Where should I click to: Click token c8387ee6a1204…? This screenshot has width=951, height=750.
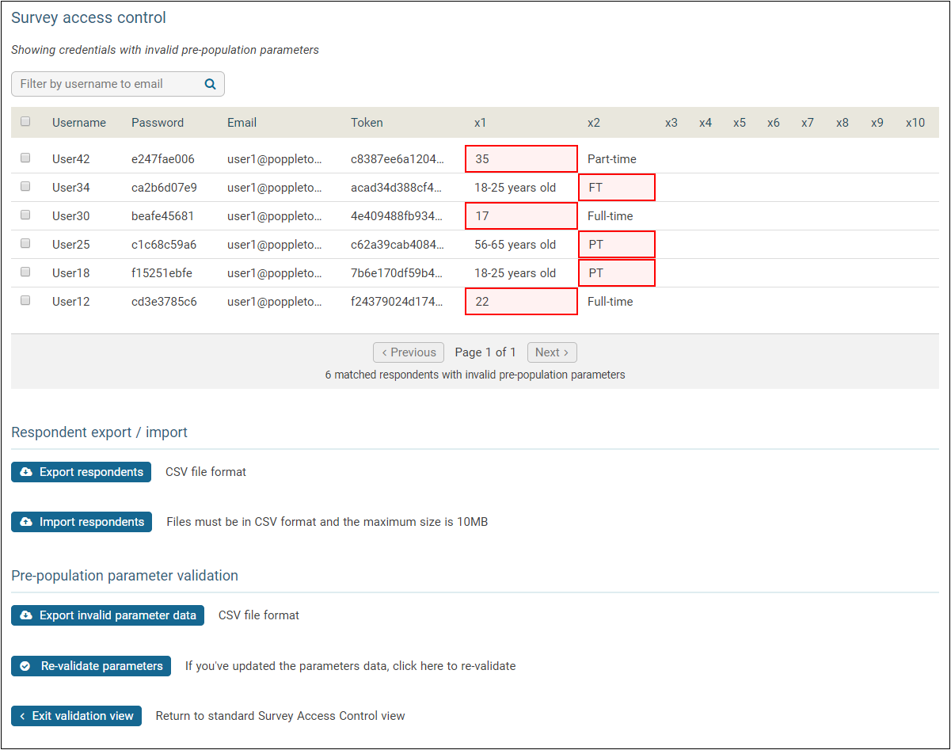pos(398,159)
